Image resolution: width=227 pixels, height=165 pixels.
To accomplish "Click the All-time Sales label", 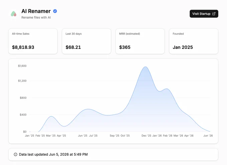I will 21,34.
